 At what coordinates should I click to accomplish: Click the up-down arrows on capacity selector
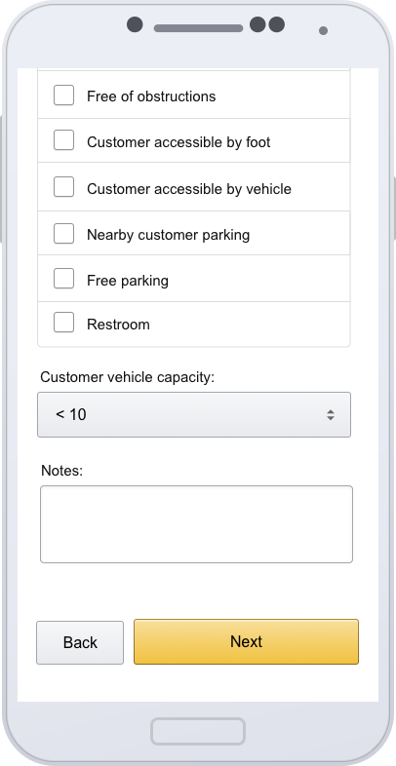(331, 415)
